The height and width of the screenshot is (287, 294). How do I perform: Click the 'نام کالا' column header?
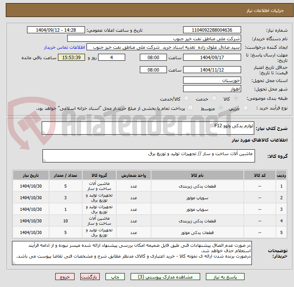coord(197,175)
